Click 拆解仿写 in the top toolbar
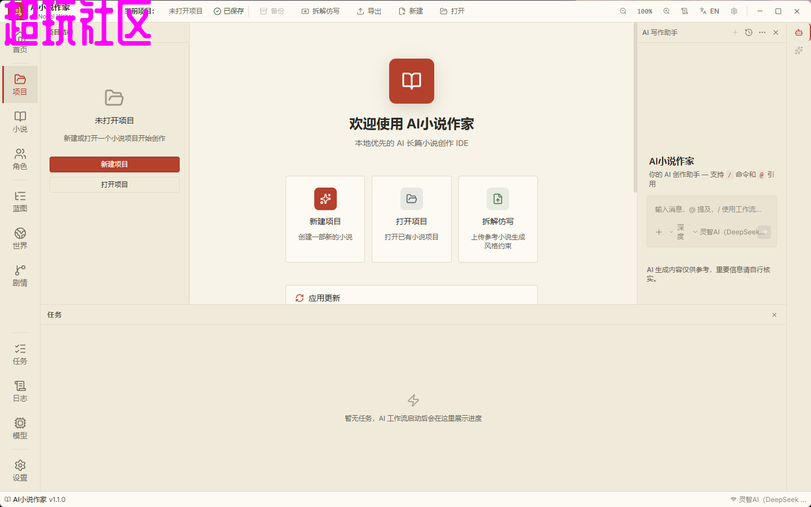811x507 pixels. click(x=320, y=11)
